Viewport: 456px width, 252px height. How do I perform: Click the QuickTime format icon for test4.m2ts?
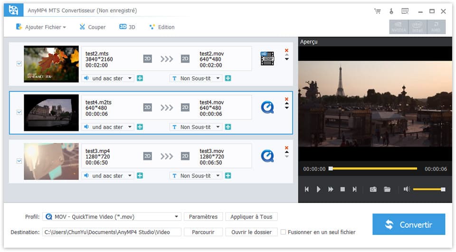[x=267, y=108]
